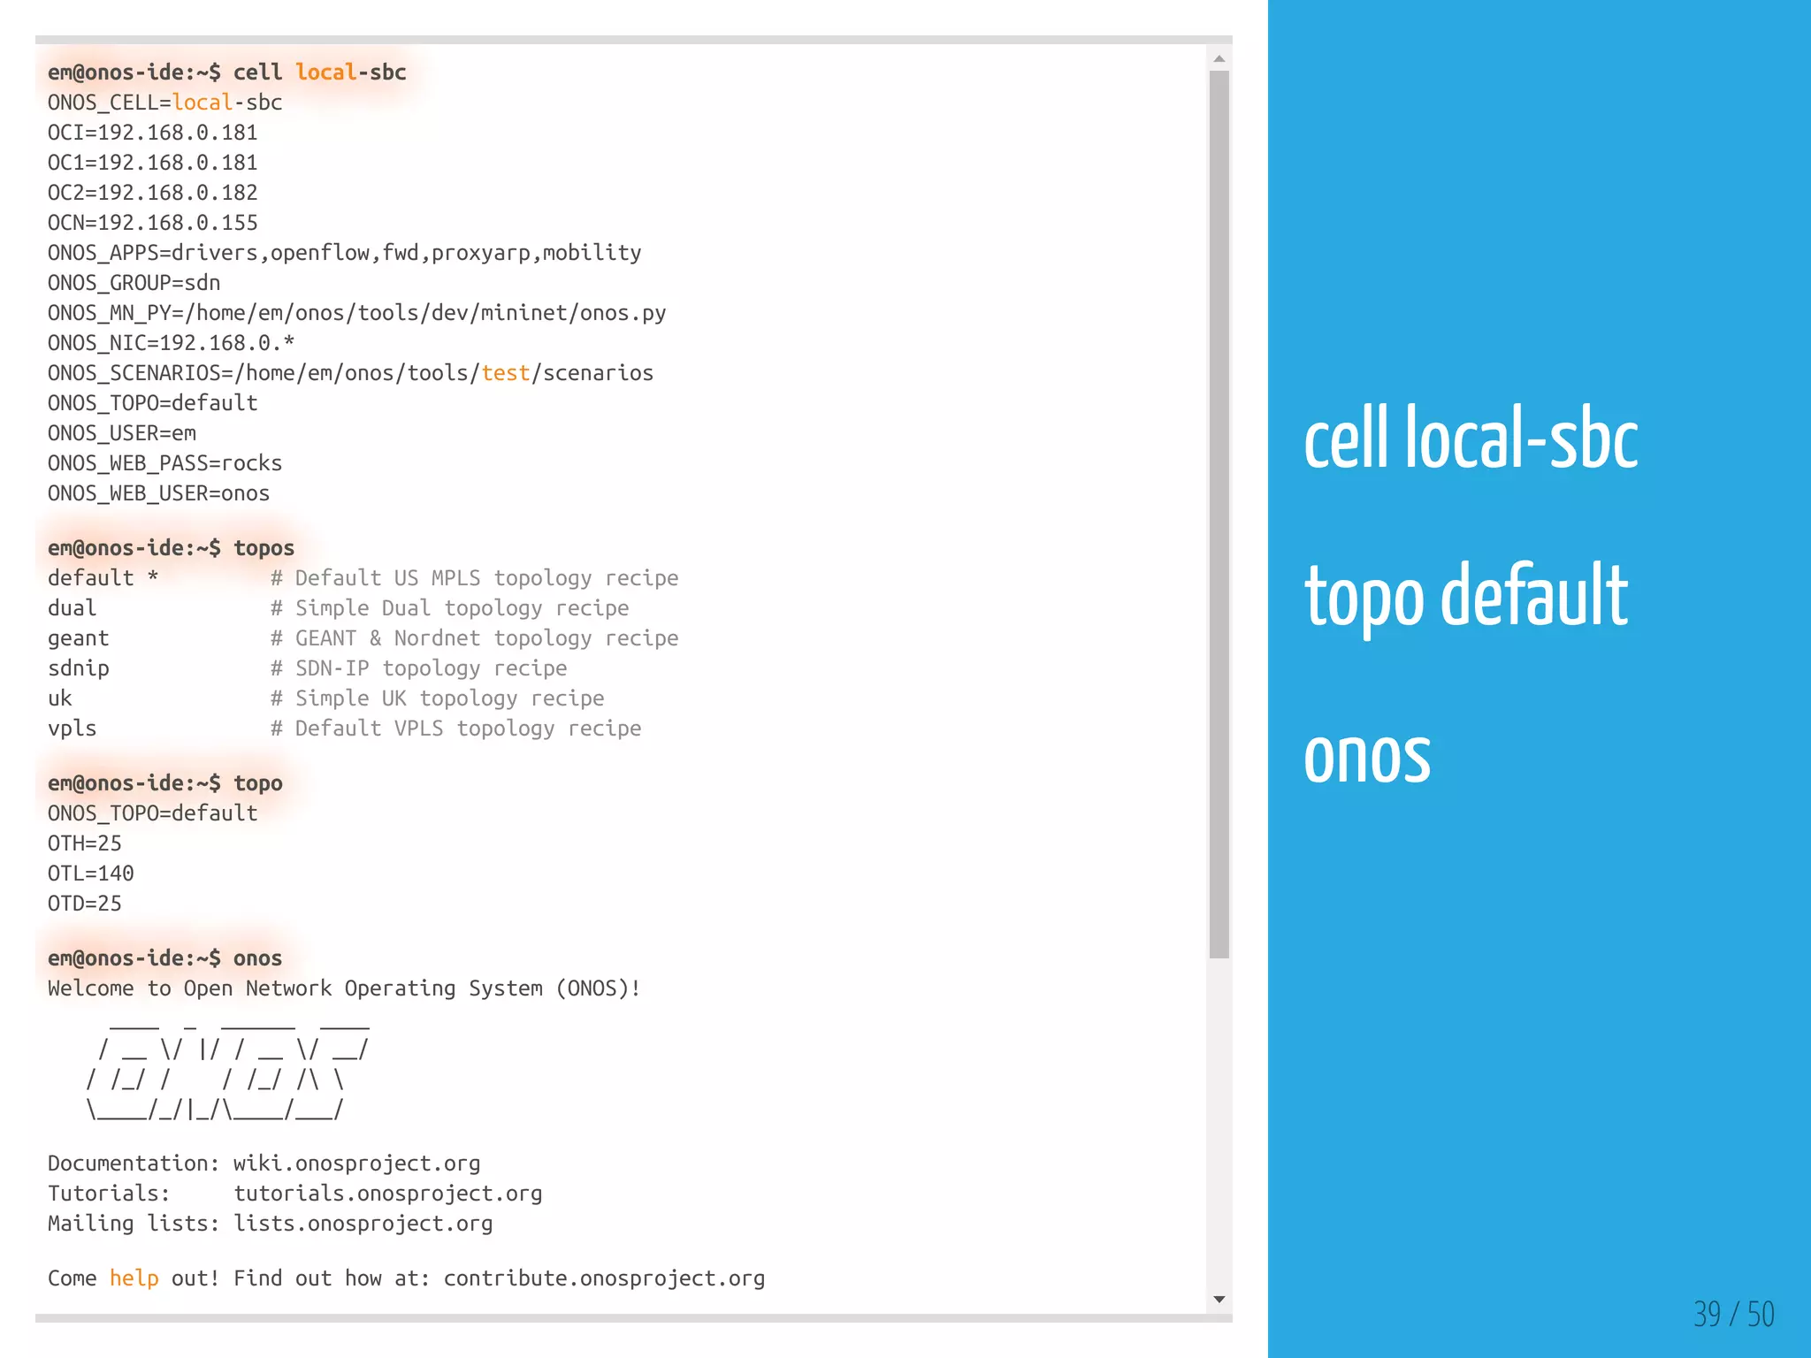Click the ONOS_MN_PY path line

357,313
